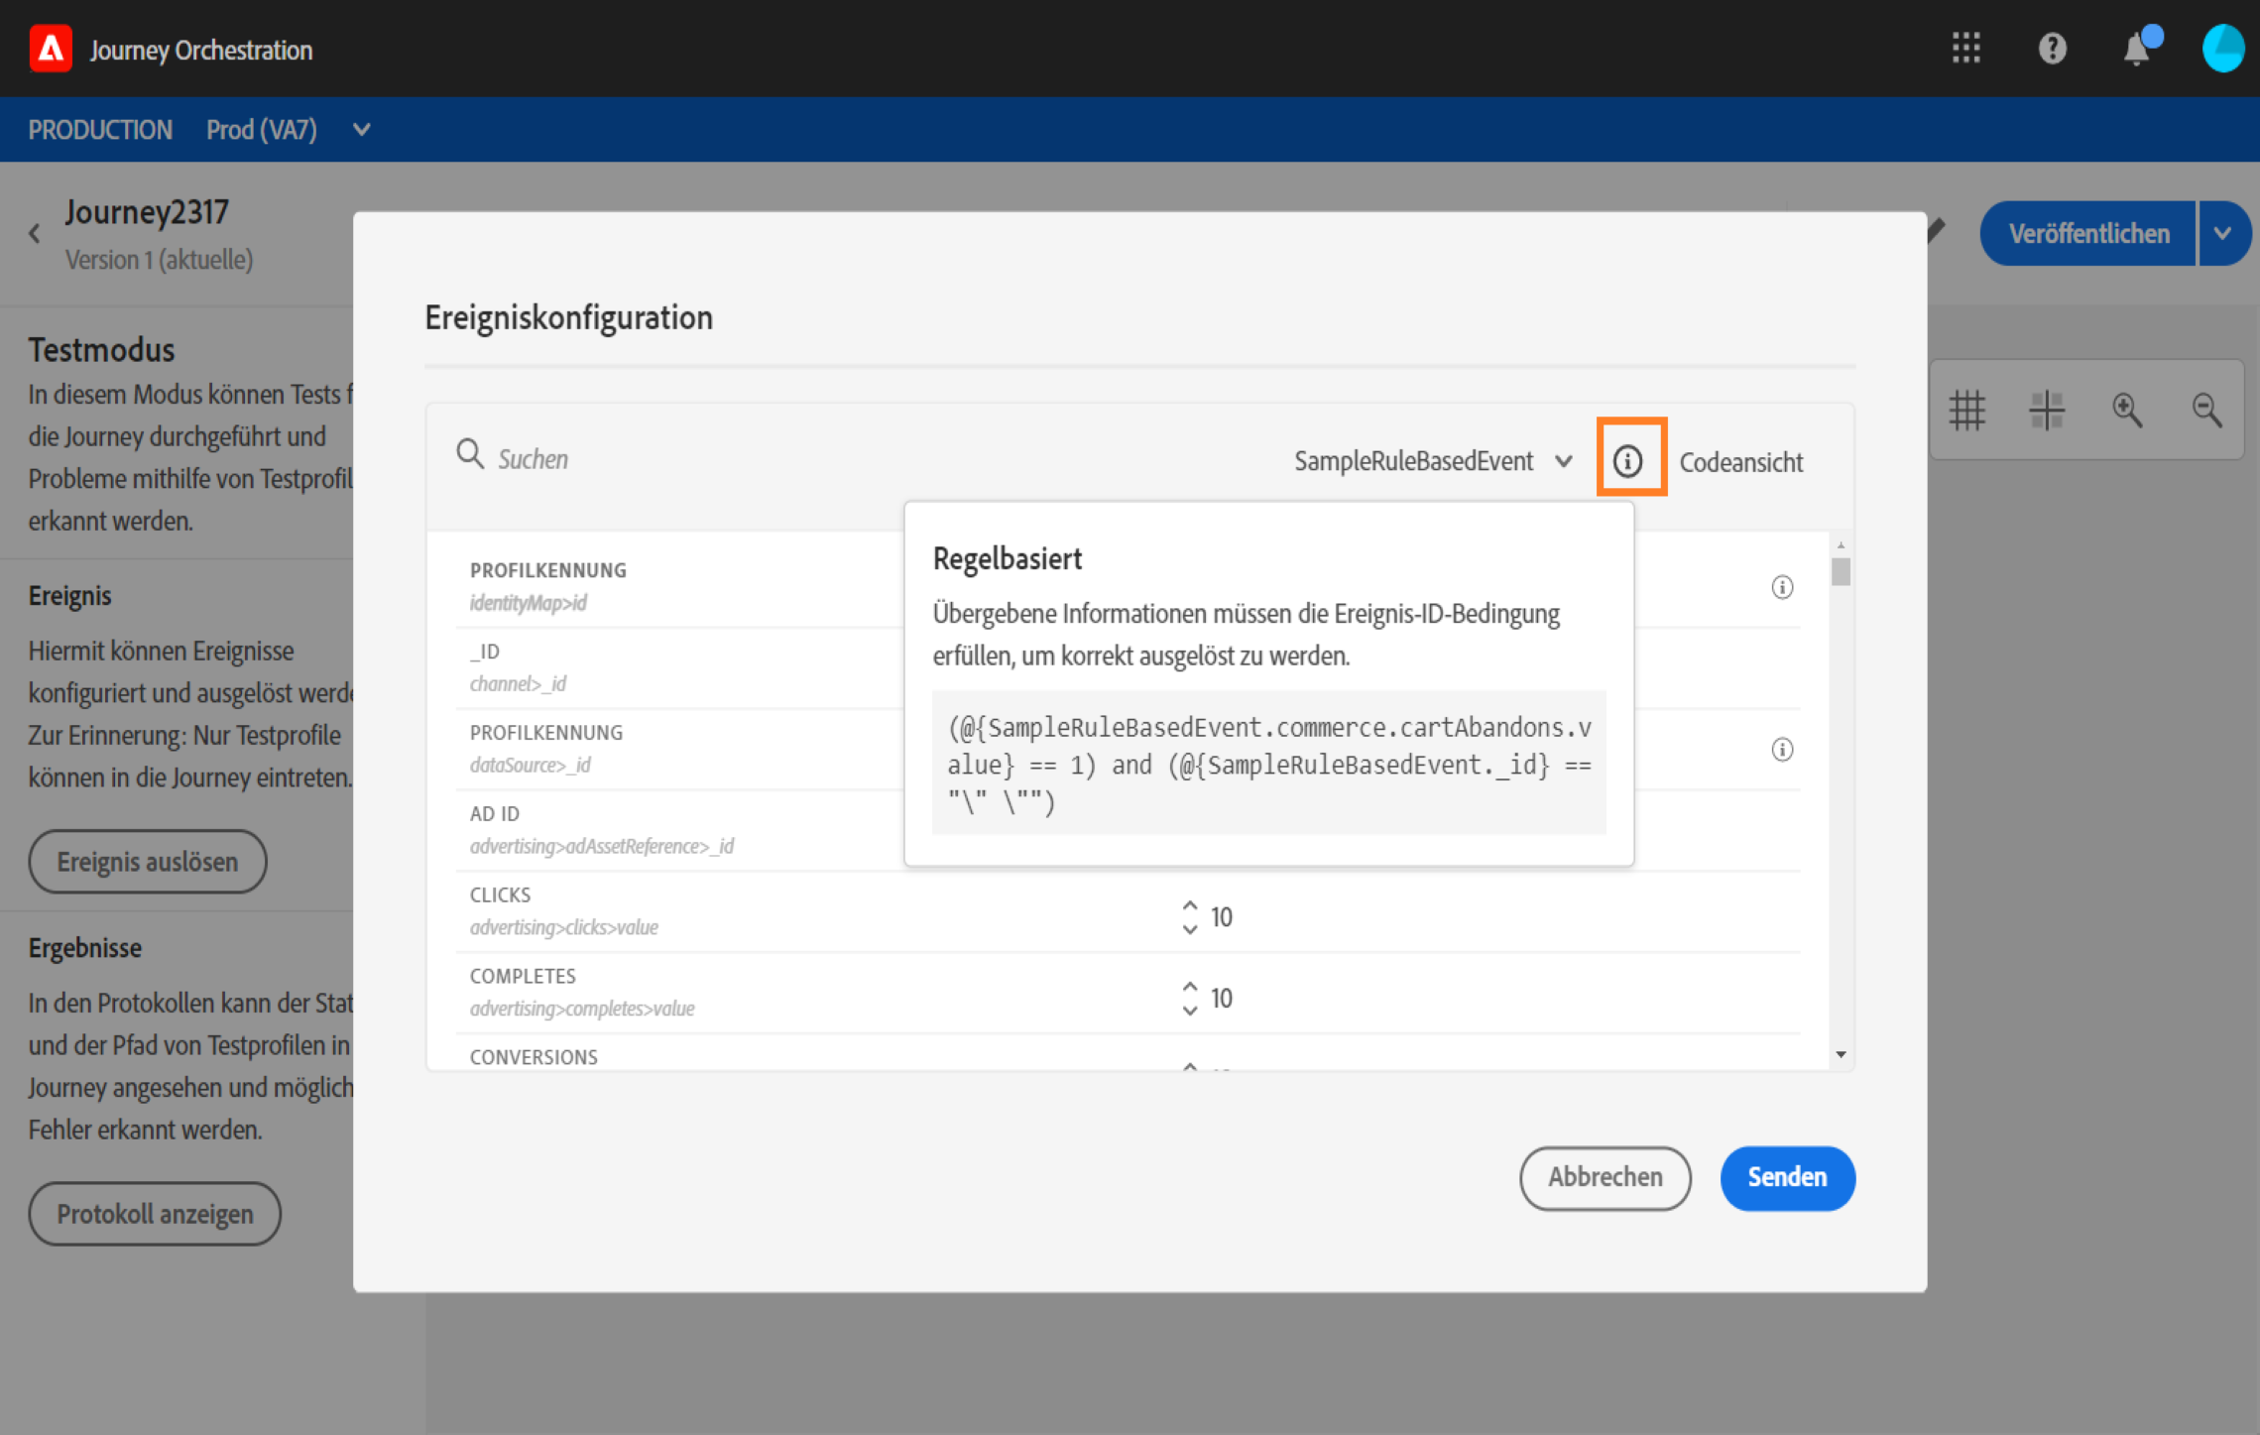2260x1435 pixels.
Task: Switch to Codeansicht view
Action: pos(1740,462)
